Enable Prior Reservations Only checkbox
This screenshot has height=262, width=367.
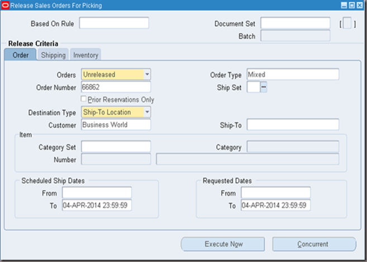pos(84,99)
